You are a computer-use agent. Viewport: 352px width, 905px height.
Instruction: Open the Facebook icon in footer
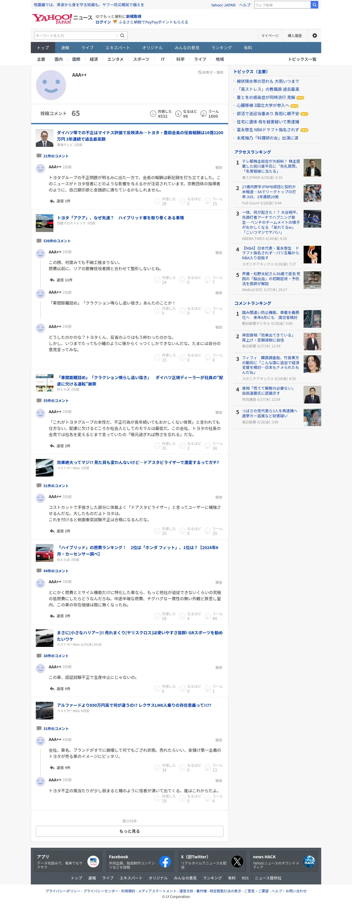point(165,861)
